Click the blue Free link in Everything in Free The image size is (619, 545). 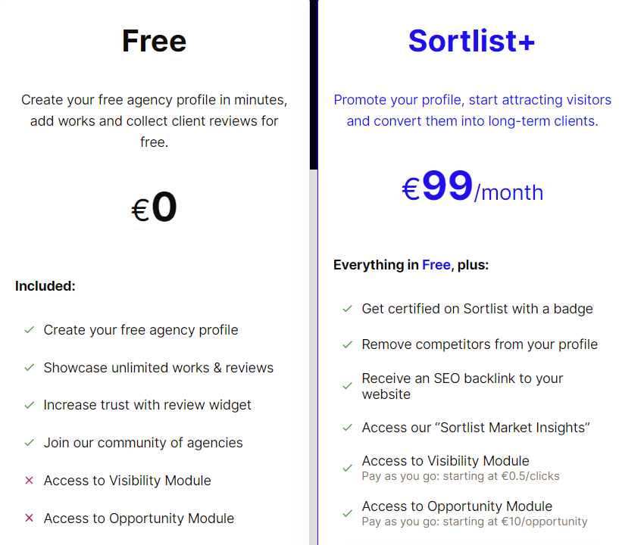[x=436, y=265]
